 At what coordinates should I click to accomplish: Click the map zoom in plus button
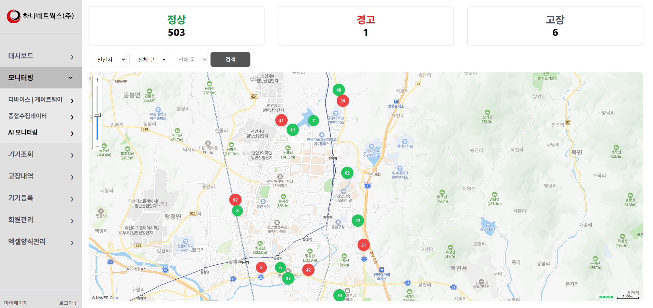pos(97,80)
